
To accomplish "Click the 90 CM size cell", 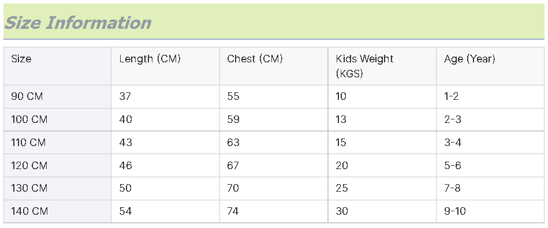I will click(x=27, y=96).
